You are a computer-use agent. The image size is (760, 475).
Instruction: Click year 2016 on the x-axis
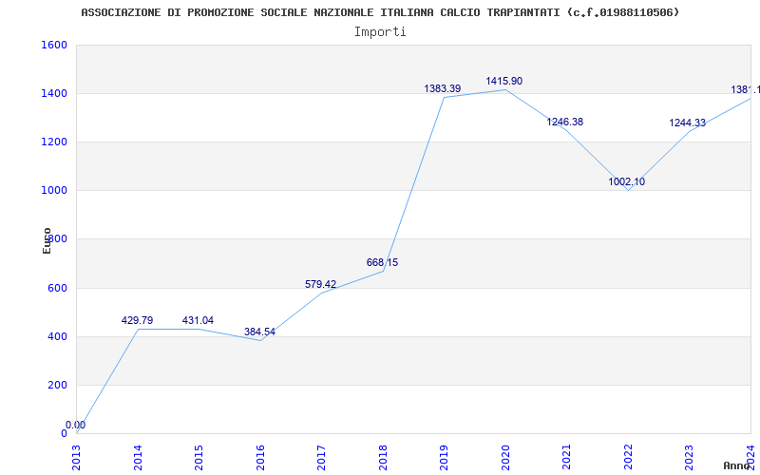coord(260,456)
